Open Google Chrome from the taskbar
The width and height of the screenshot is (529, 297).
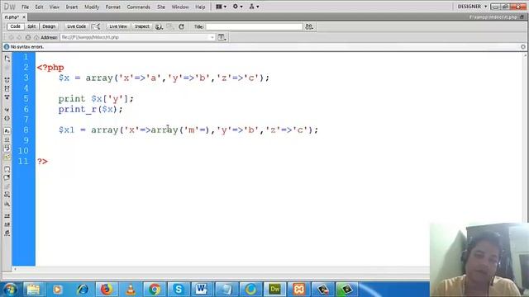(155, 290)
